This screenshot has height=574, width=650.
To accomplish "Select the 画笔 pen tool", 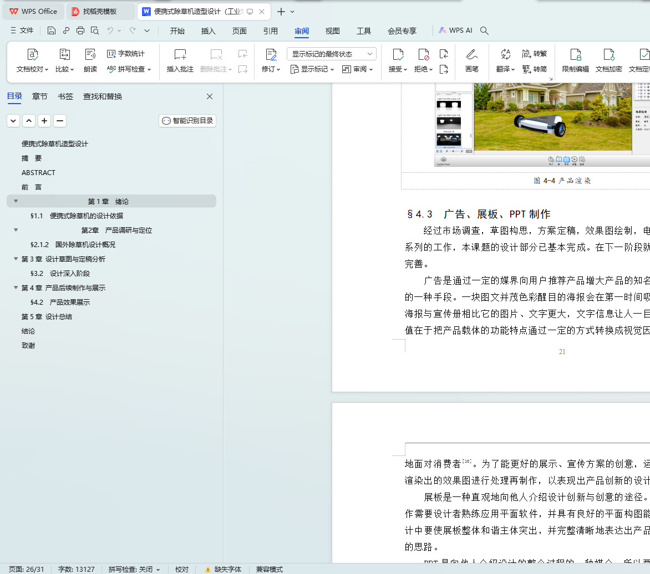I will coord(471,54).
